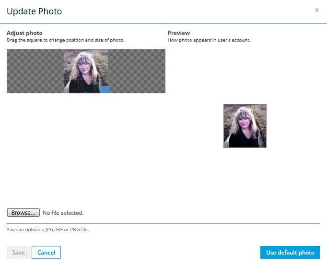This screenshot has width=327, height=267.
Task: Cancel the photo update
Action: click(x=47, y=252)
